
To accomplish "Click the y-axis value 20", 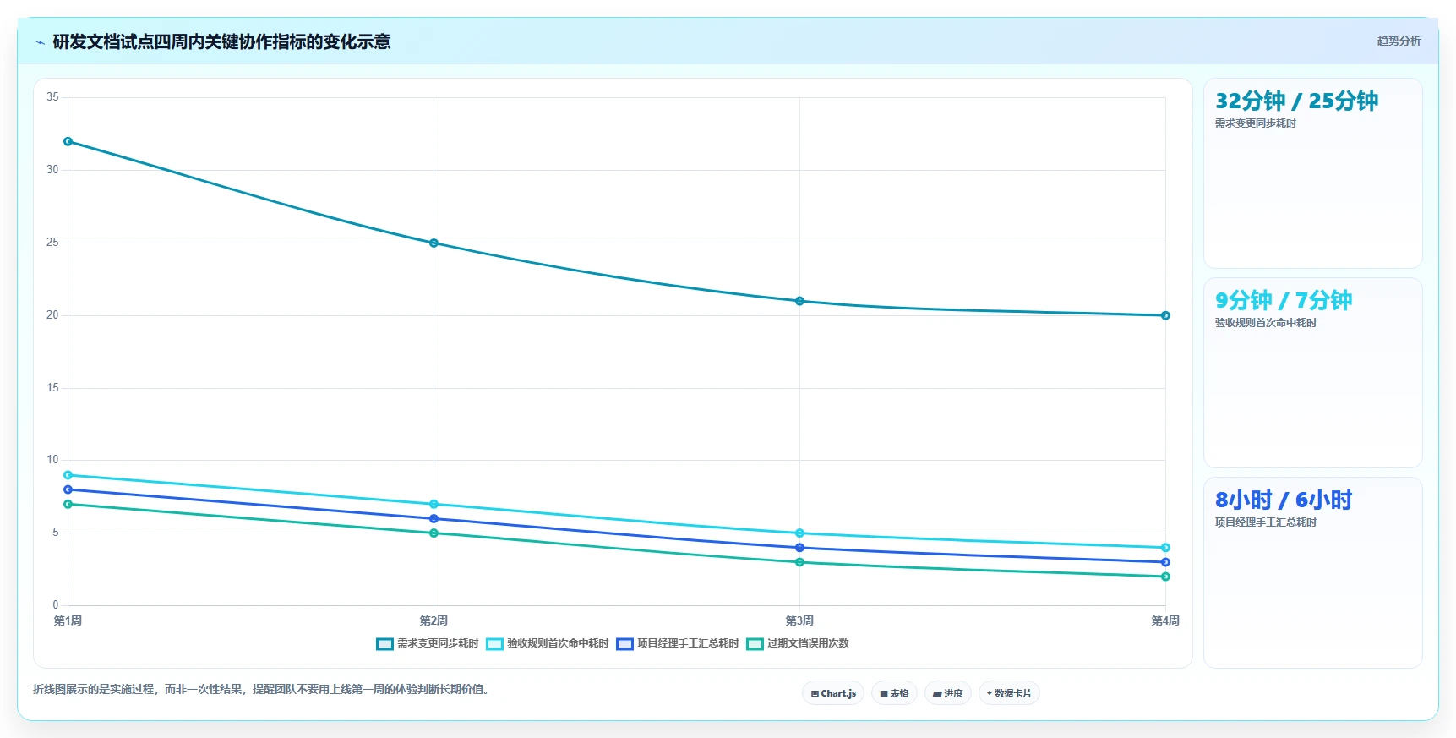I will [x=52, y=315].
